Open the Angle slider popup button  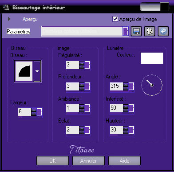click(131, 86)
